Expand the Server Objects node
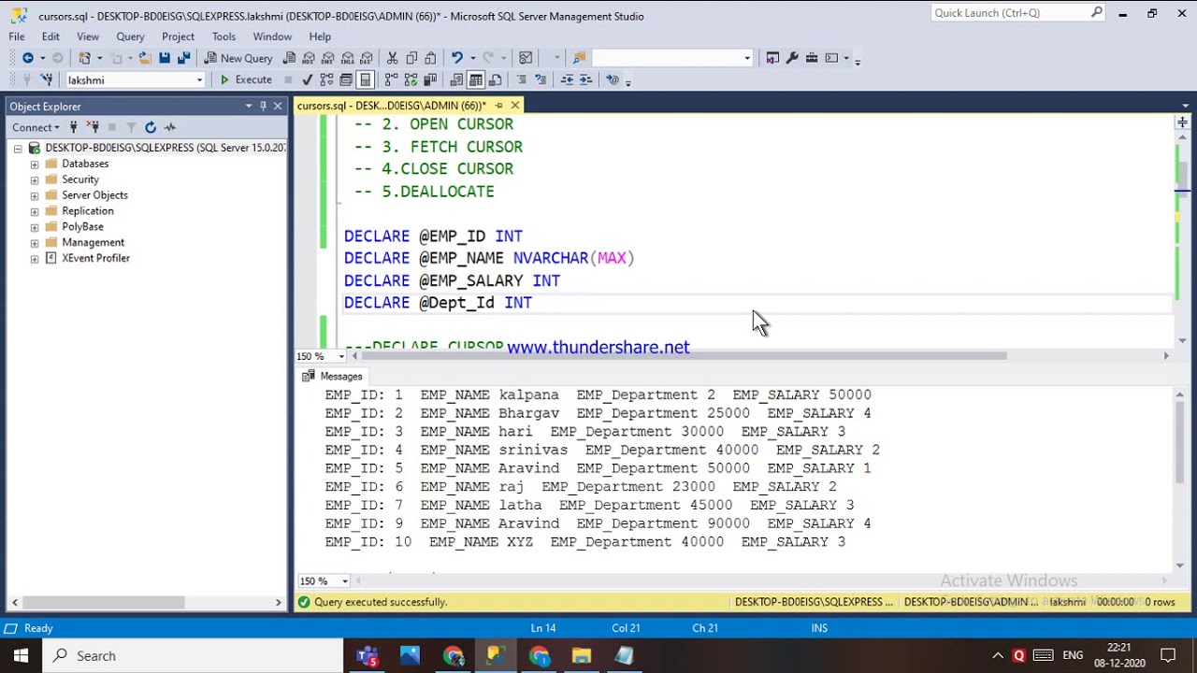The height and width of the screenshot is (673, 1197). tap(35, 195)
